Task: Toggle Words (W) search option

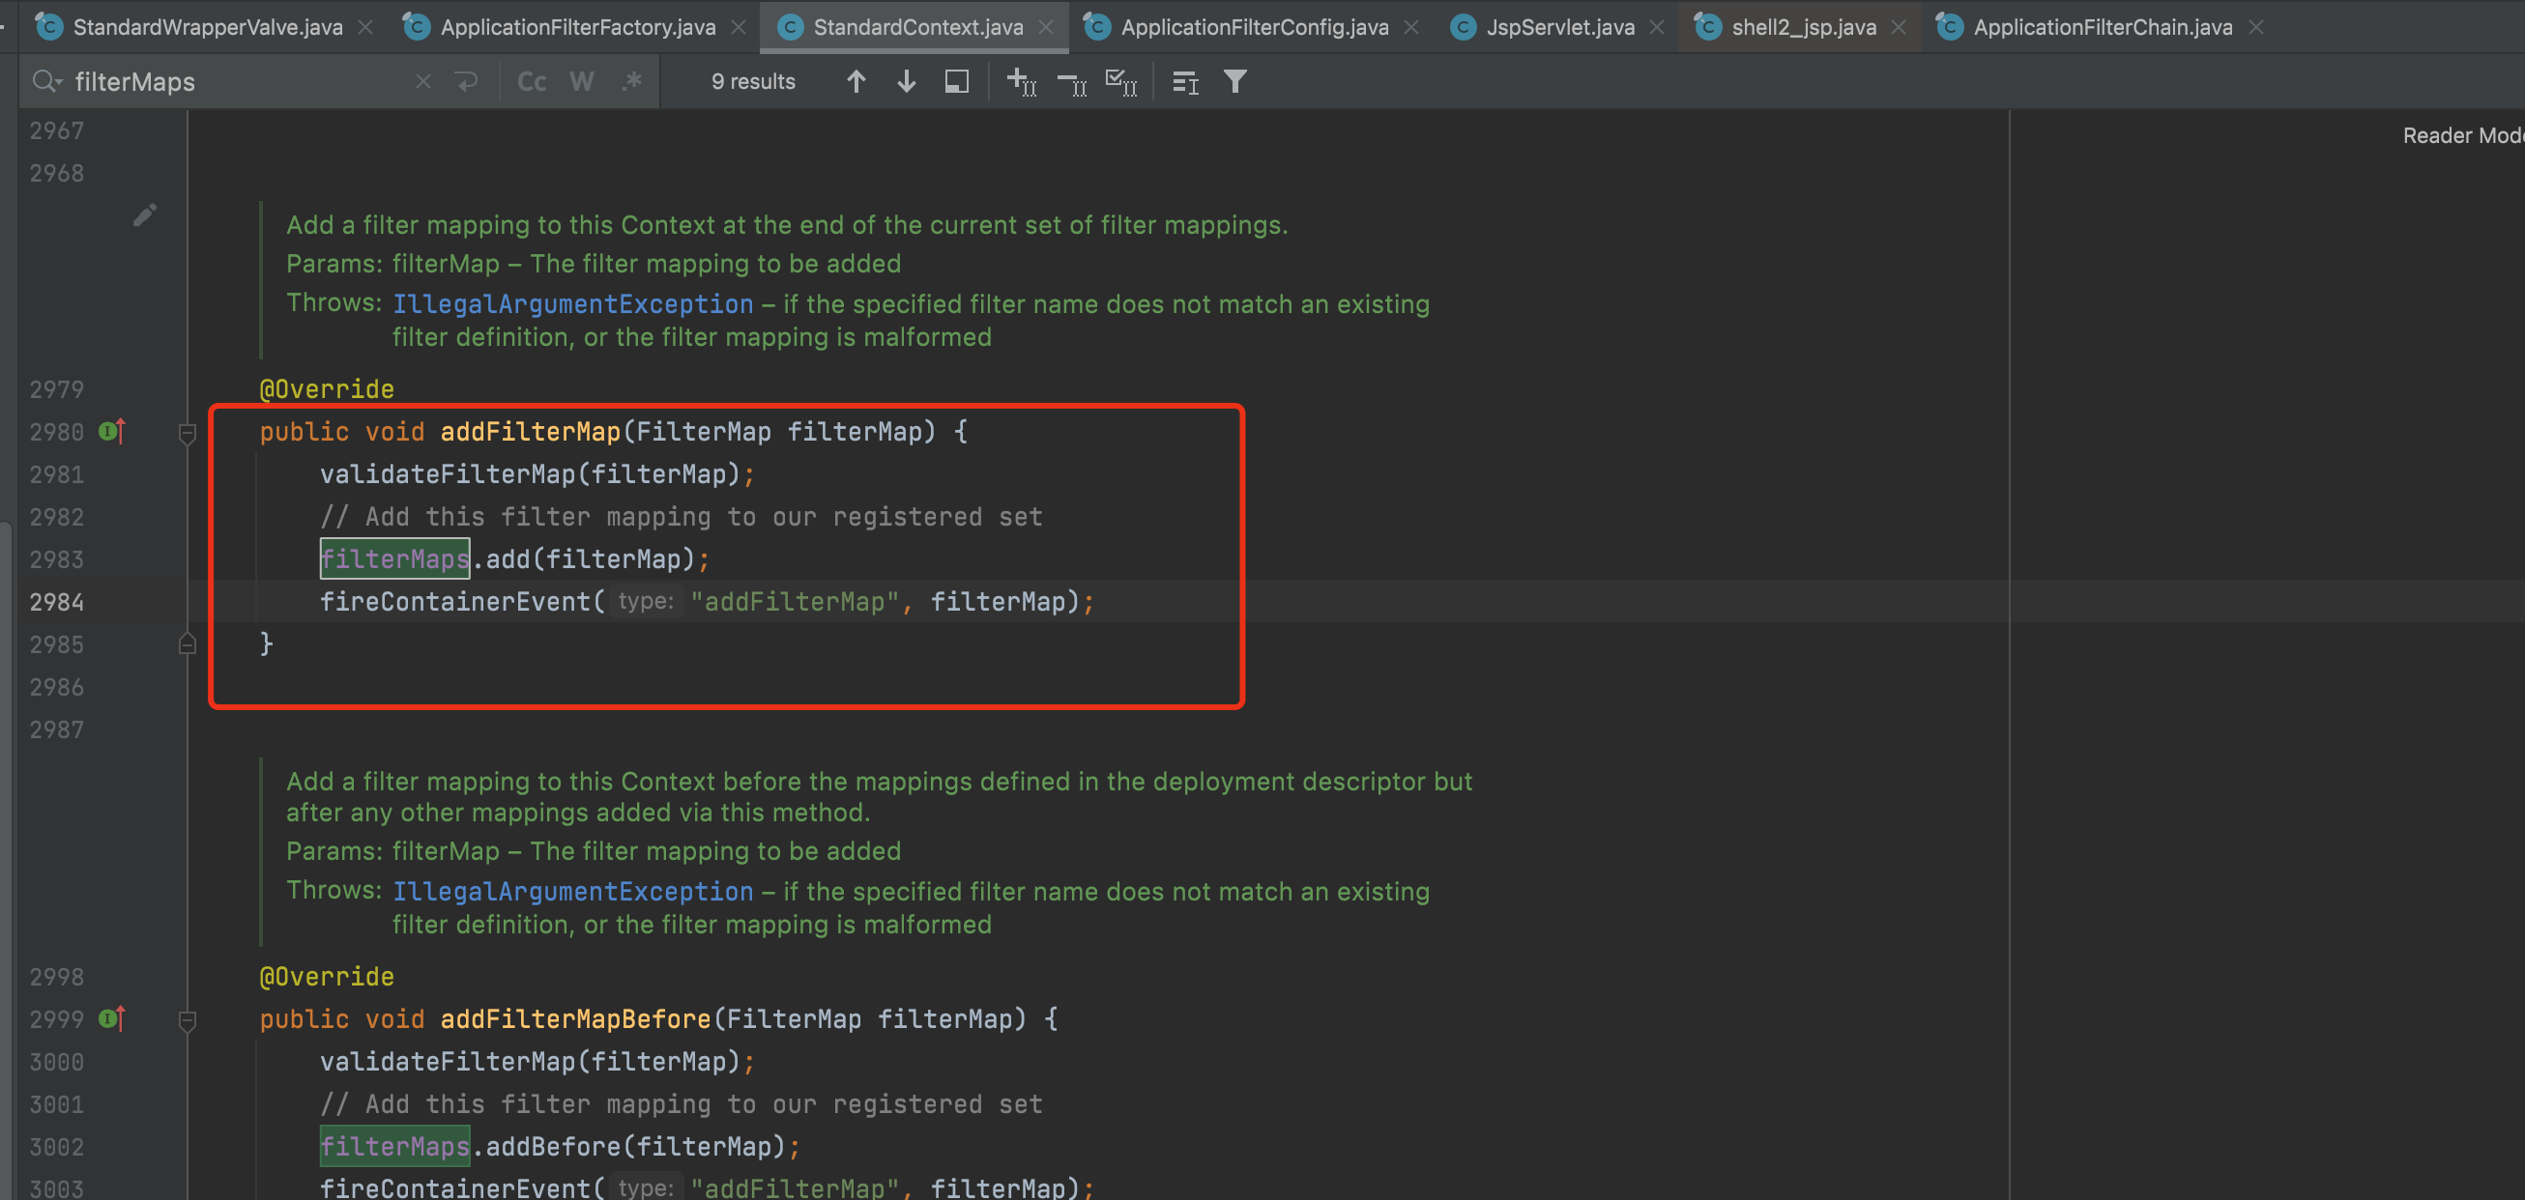Action: (581, 81)
